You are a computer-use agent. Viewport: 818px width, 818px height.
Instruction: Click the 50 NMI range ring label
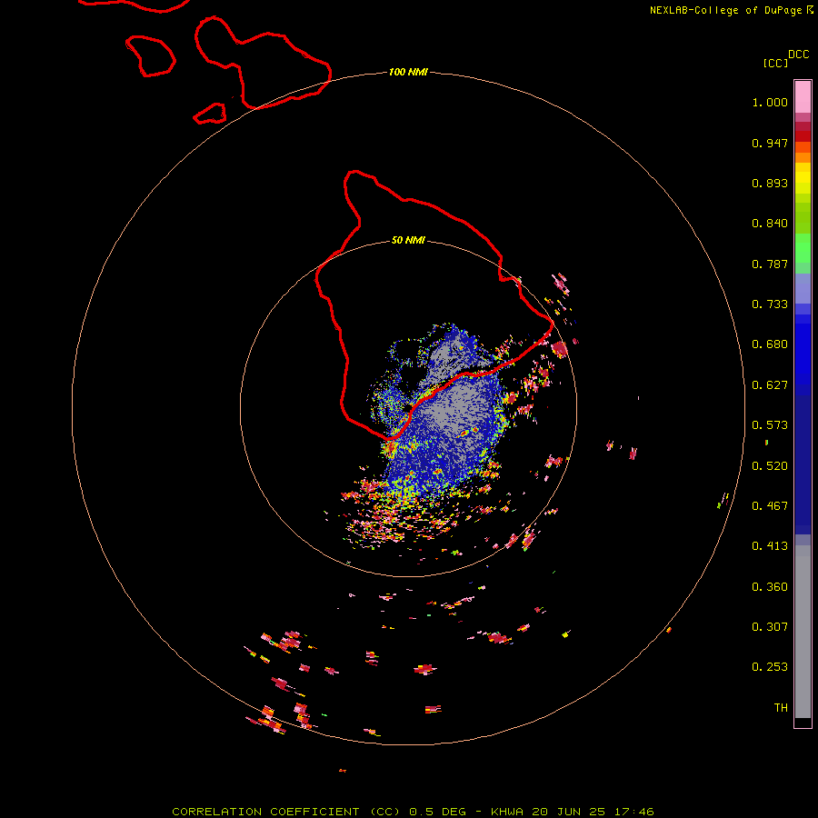pyautogui.click(x=408, y=241)
